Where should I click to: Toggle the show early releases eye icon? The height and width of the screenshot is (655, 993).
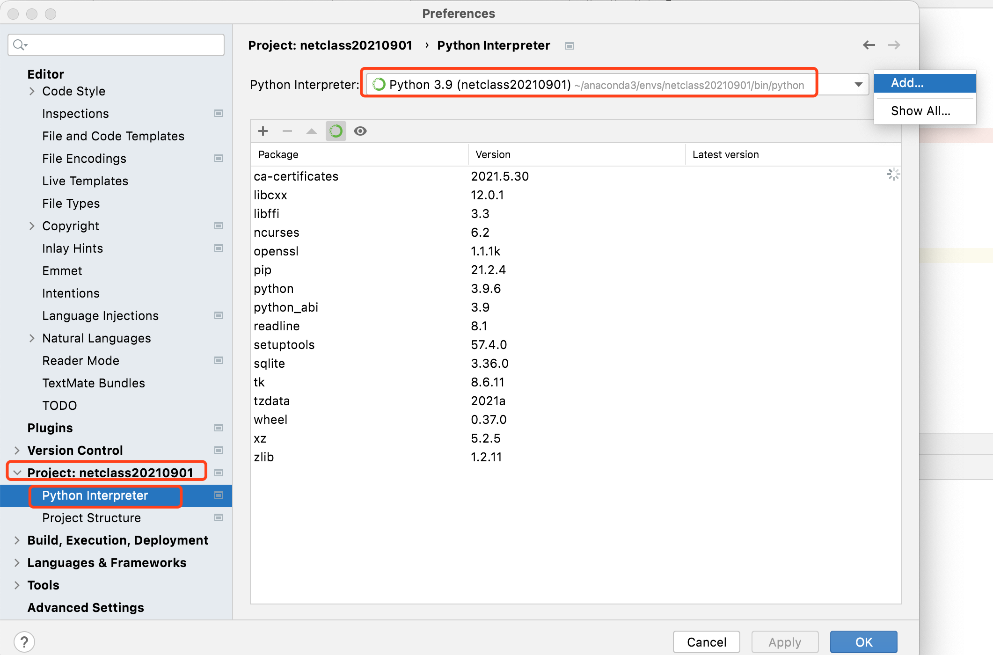coord(360,131)
